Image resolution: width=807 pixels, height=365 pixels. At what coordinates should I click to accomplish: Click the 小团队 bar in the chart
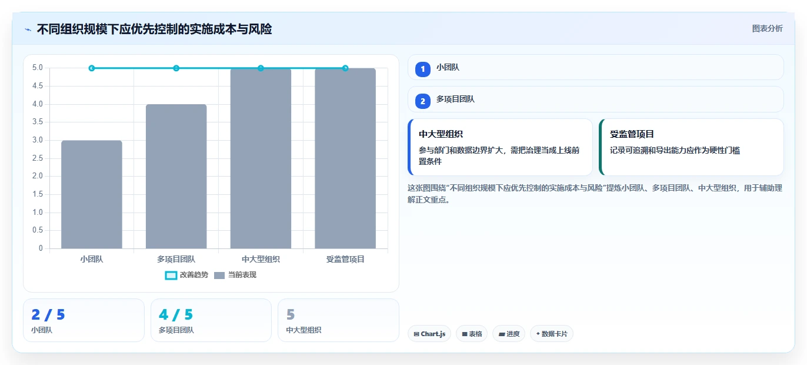(92, 194)
